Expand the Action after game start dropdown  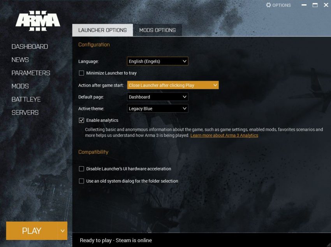tap(173, 85)
